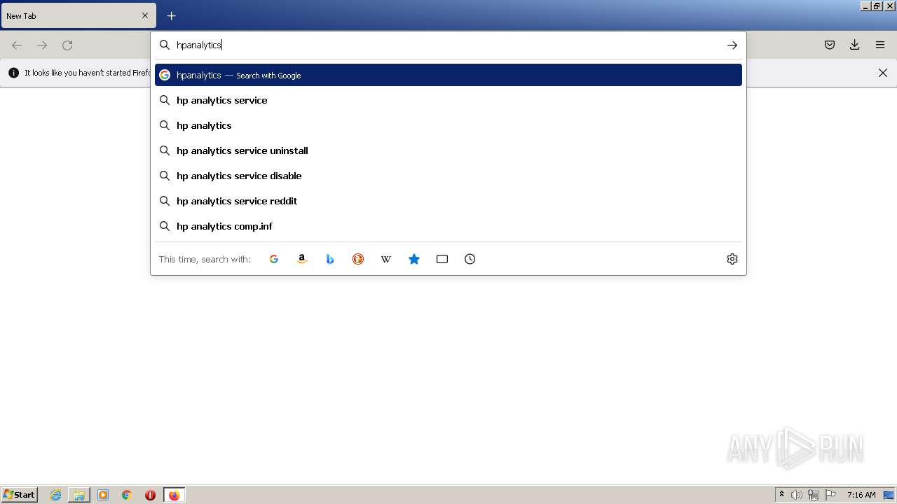Search with Amazon one-off icon
The image size is (897, 504).
[302, 259]
